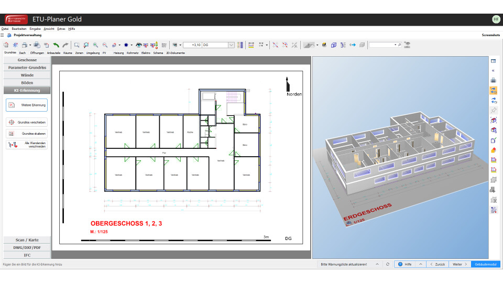The height and width of the screenshot is (283, 503).
Task: Click the green undo arrow
Action: tap(56, 45)
